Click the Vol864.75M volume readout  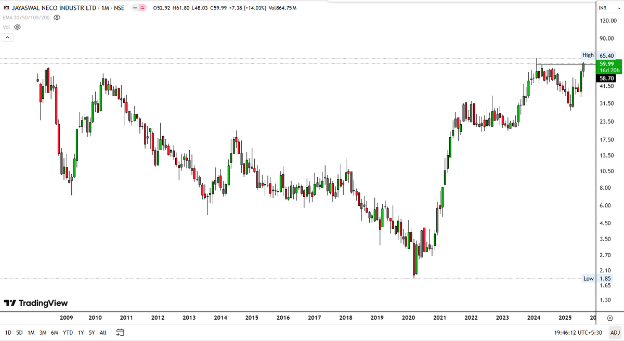pyautogui.click(x=282, y=8)
